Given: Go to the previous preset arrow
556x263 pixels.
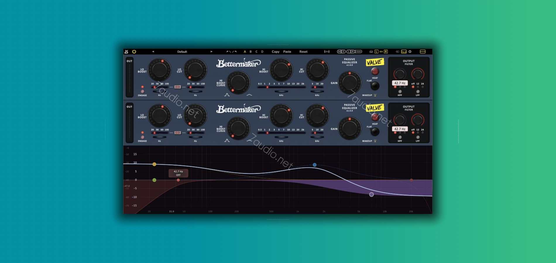Looking at the screenshot, I should point(153,51).
